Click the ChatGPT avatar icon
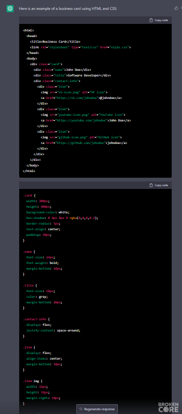 pos(10,9)
